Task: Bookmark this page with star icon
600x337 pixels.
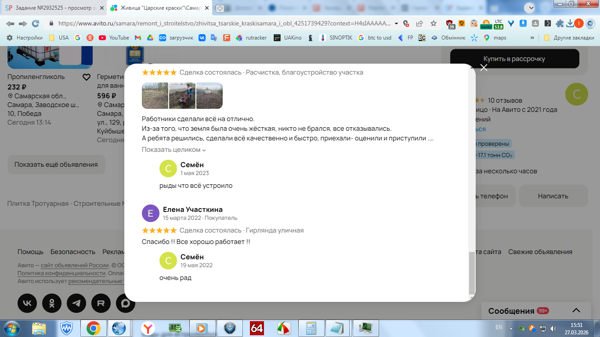Action: point(434,24)
